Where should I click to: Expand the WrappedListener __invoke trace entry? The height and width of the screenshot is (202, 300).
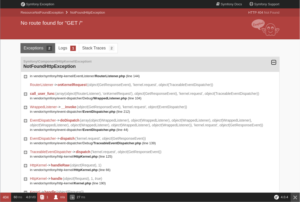(26, 107)
